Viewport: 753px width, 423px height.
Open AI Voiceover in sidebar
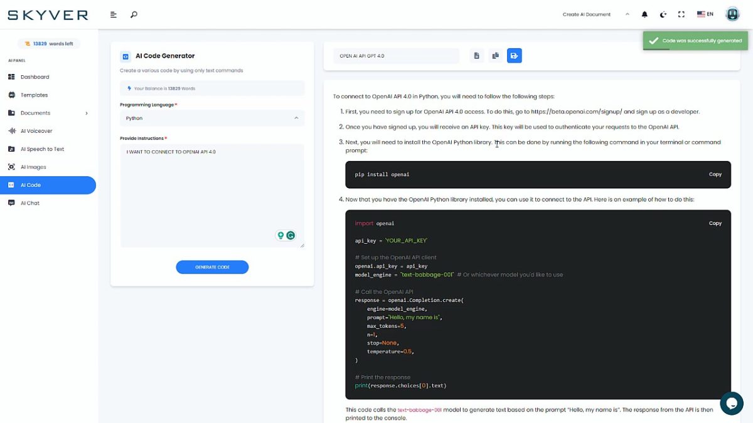tap(36, 131)
